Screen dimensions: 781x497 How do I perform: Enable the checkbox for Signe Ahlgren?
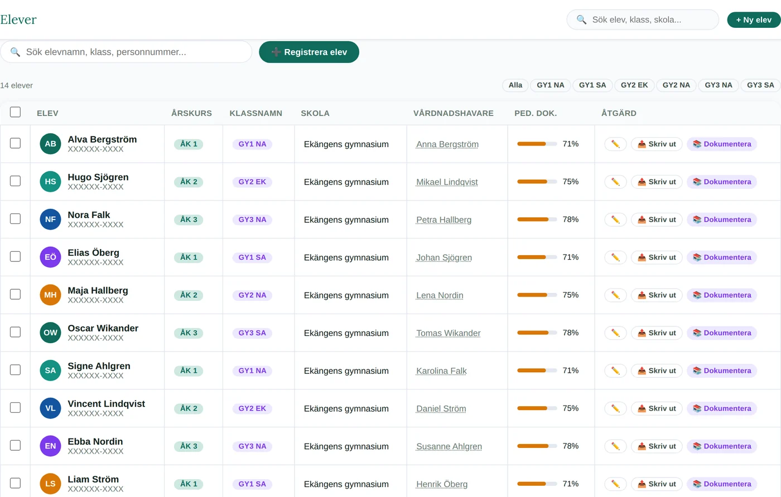click(x=15, y=370)
